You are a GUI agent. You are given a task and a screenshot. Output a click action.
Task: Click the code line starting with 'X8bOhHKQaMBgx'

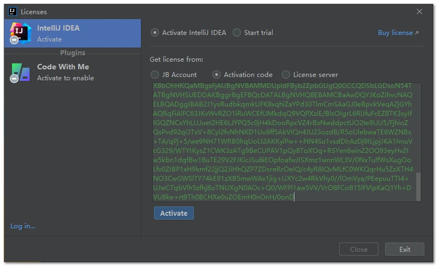point(282,86)
